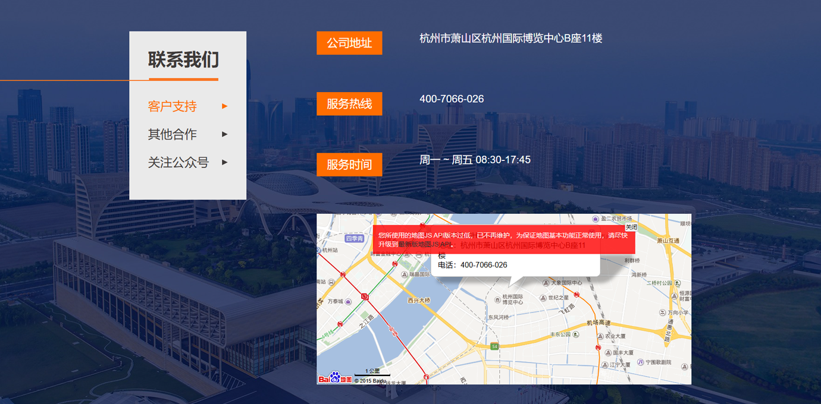
Task: Click the 宁围歌剧院 music icon
Action: pos(641,362)
